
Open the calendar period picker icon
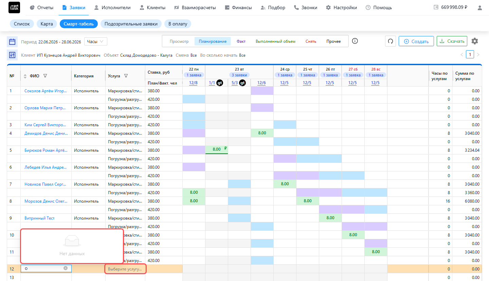pos(12,42)
